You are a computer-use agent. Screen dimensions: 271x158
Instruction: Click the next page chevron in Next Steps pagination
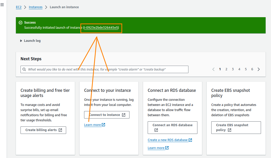[259, 69]
